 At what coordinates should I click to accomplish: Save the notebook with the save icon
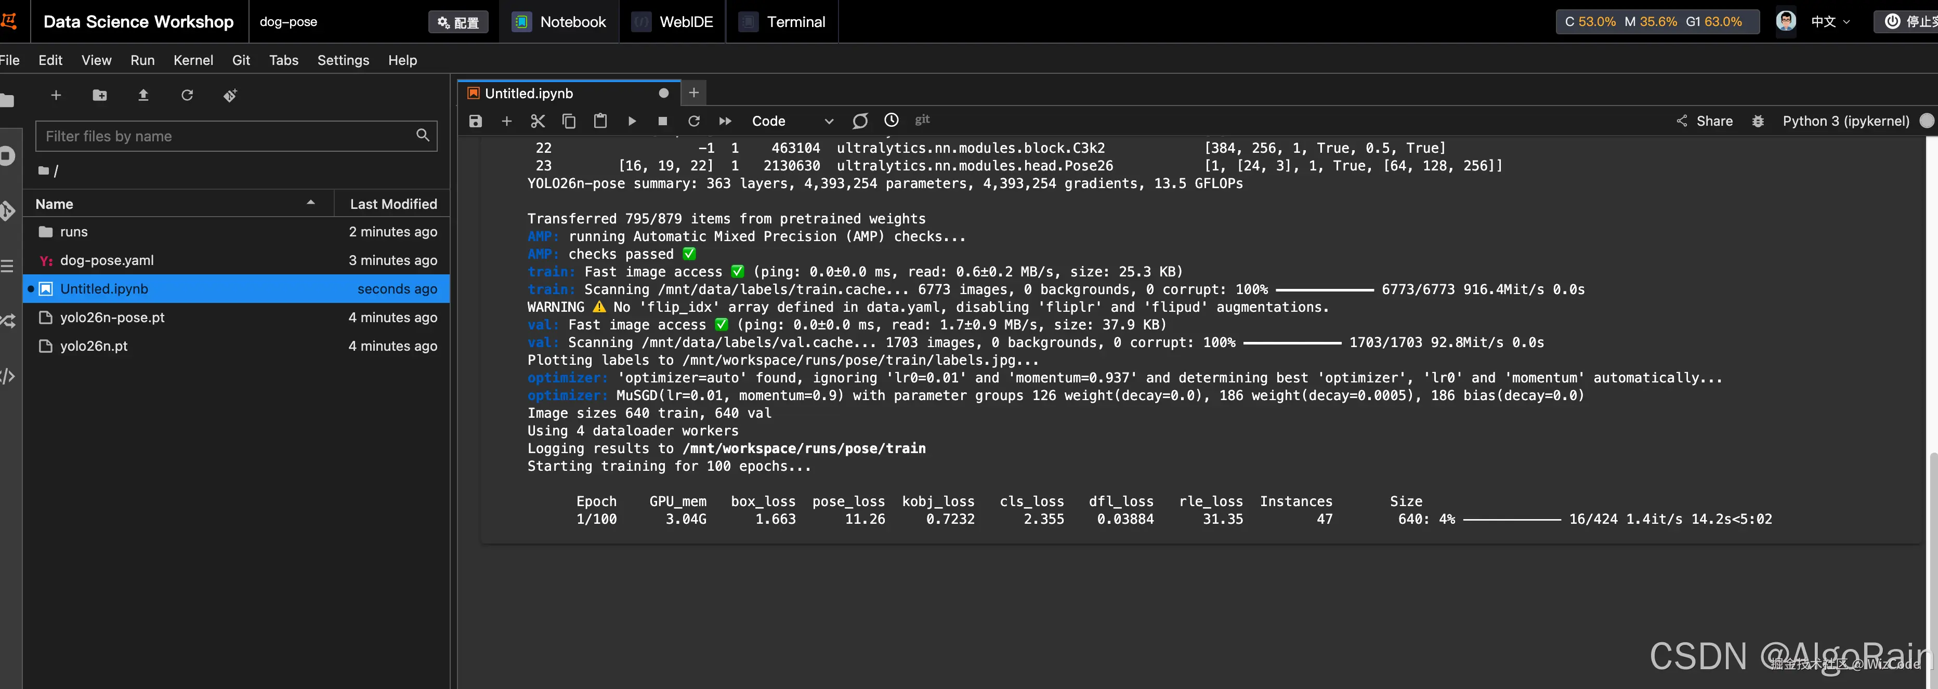pos(476,121)
